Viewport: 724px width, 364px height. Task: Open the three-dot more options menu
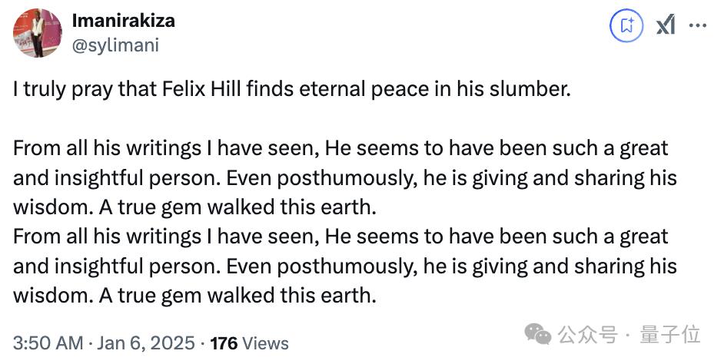click(x=698, y=25)
